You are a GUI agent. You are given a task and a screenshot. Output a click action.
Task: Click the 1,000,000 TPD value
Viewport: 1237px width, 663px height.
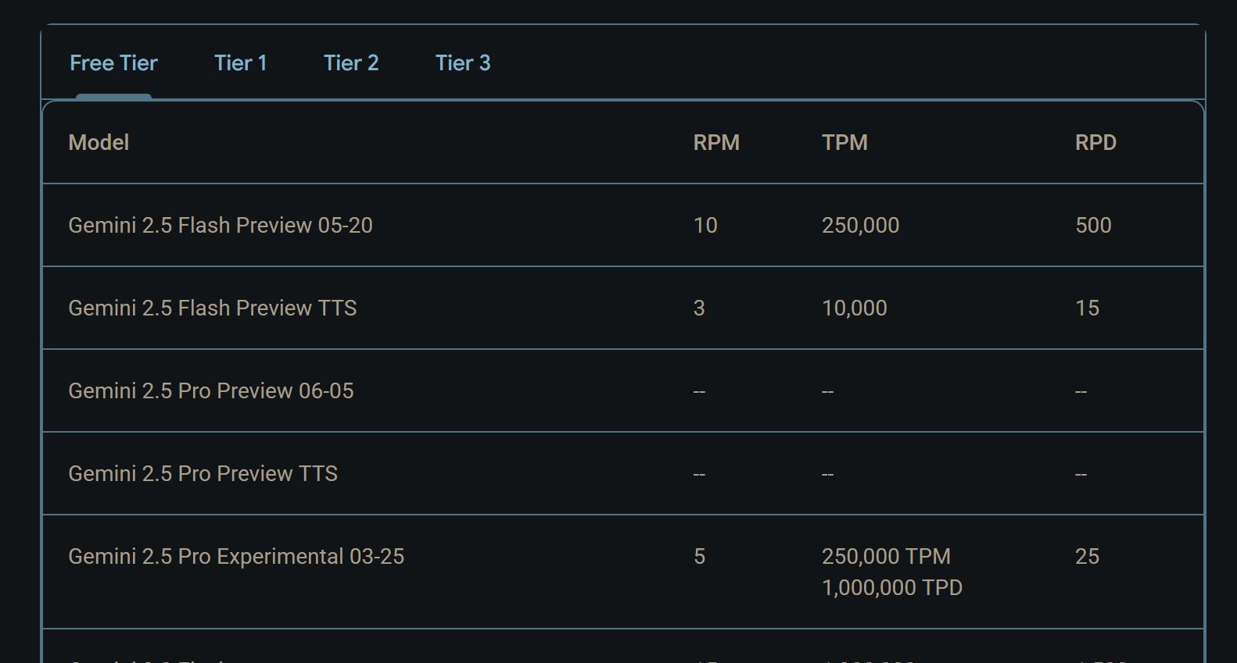coord(892,588)
